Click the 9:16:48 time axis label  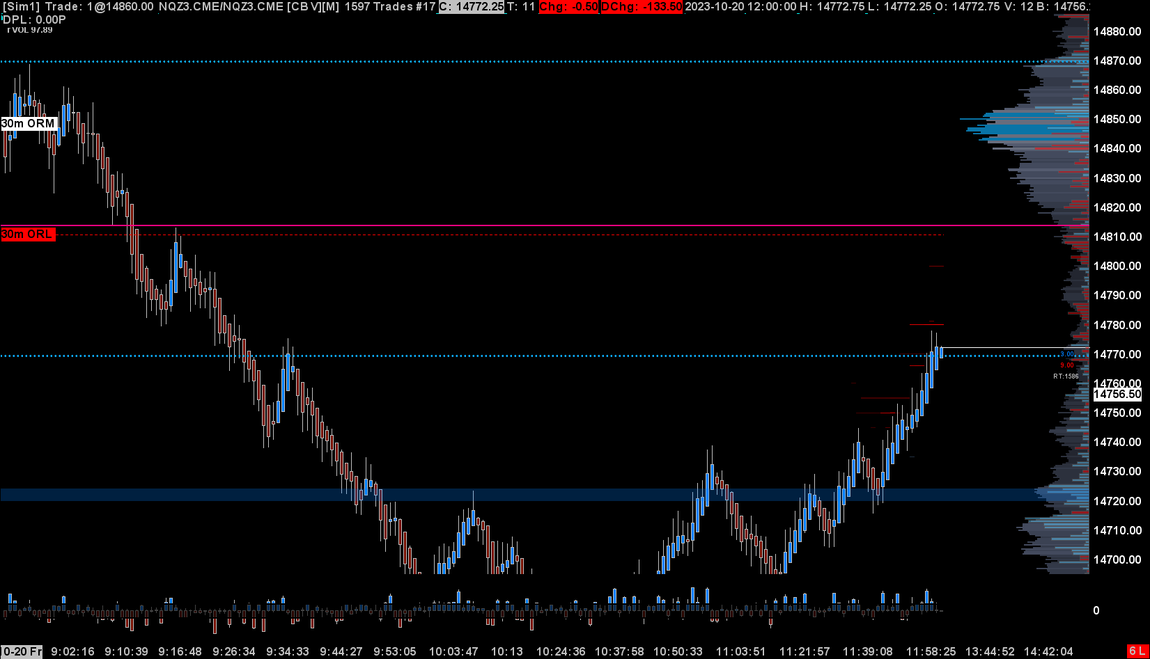point(180,651)
